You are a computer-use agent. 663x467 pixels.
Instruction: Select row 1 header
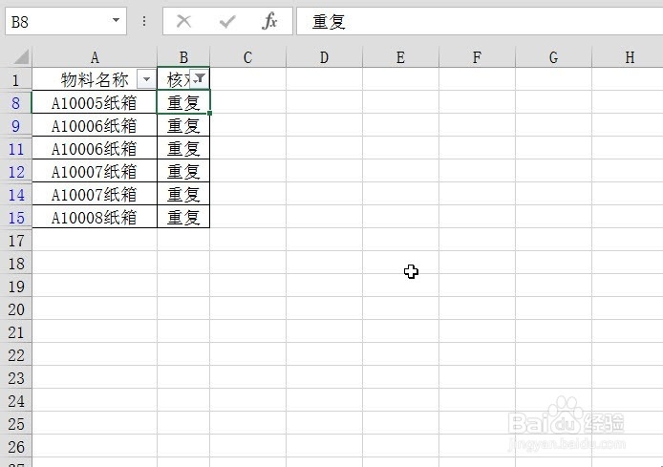[x=16, y=79]
